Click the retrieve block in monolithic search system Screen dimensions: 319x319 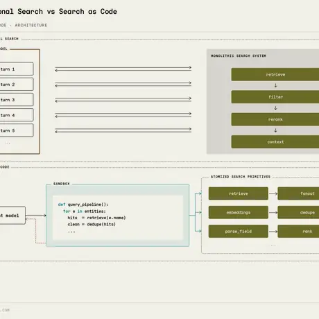(275, 74)
